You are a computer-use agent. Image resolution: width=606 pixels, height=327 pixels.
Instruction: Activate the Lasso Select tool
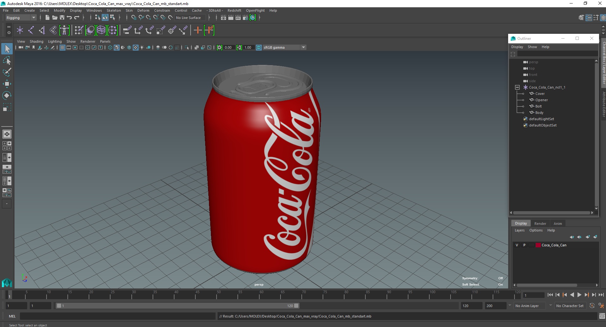pos(7,60)
